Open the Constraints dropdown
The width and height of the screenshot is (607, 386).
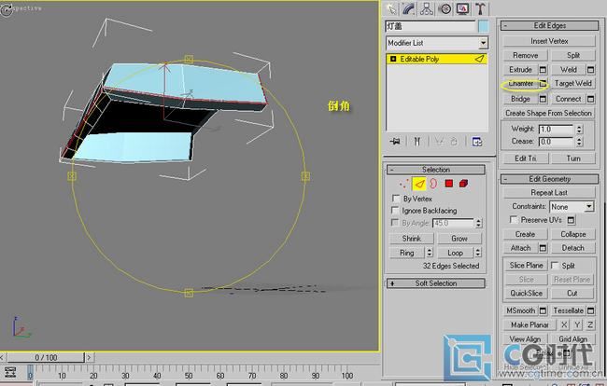coord(589,207)
